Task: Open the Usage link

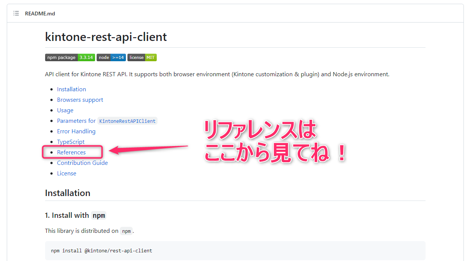Action: point(65,110)
